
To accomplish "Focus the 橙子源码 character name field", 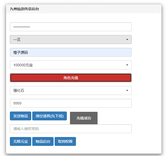I will click(x=70, y=52).
